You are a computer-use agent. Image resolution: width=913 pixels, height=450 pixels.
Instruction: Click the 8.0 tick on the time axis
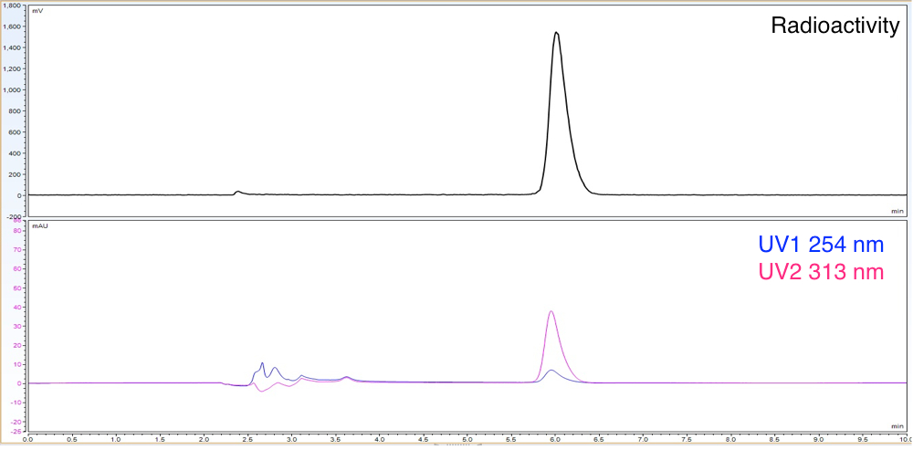tap(730, 439)
